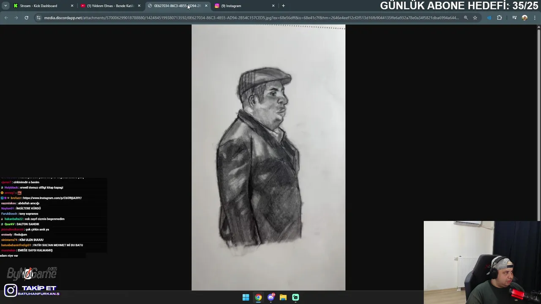Image resolution: width=541 pixels, height=304 pixels.
Task: Open File Explorer from the taskbar
Action: click(283, 297)
